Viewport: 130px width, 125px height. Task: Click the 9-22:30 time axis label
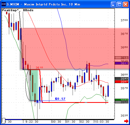click(x=32, y=122)
